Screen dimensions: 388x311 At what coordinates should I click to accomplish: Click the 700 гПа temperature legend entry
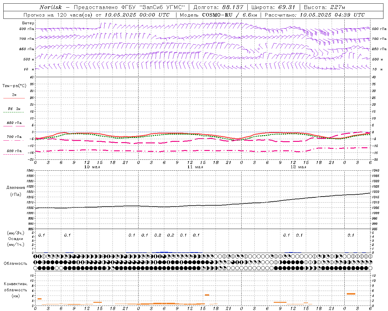click(14, 137)
